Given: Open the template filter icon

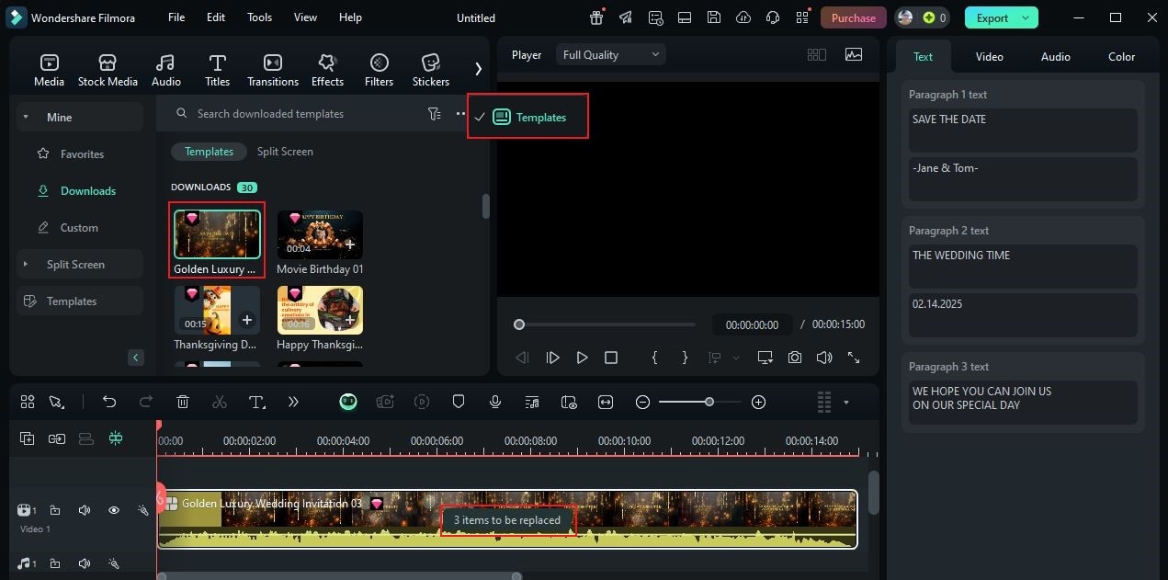Looking at the screenshot, I should pyautogui.click(x=434, y=114).
